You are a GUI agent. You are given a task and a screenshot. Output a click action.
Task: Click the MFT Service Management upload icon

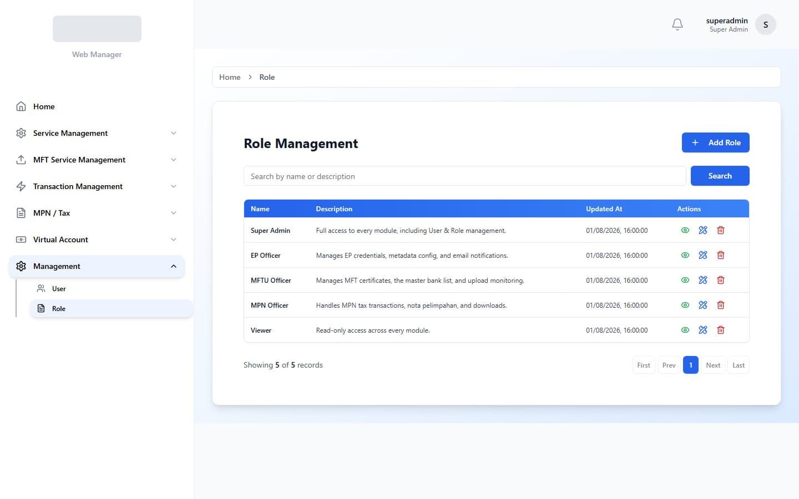21,160
